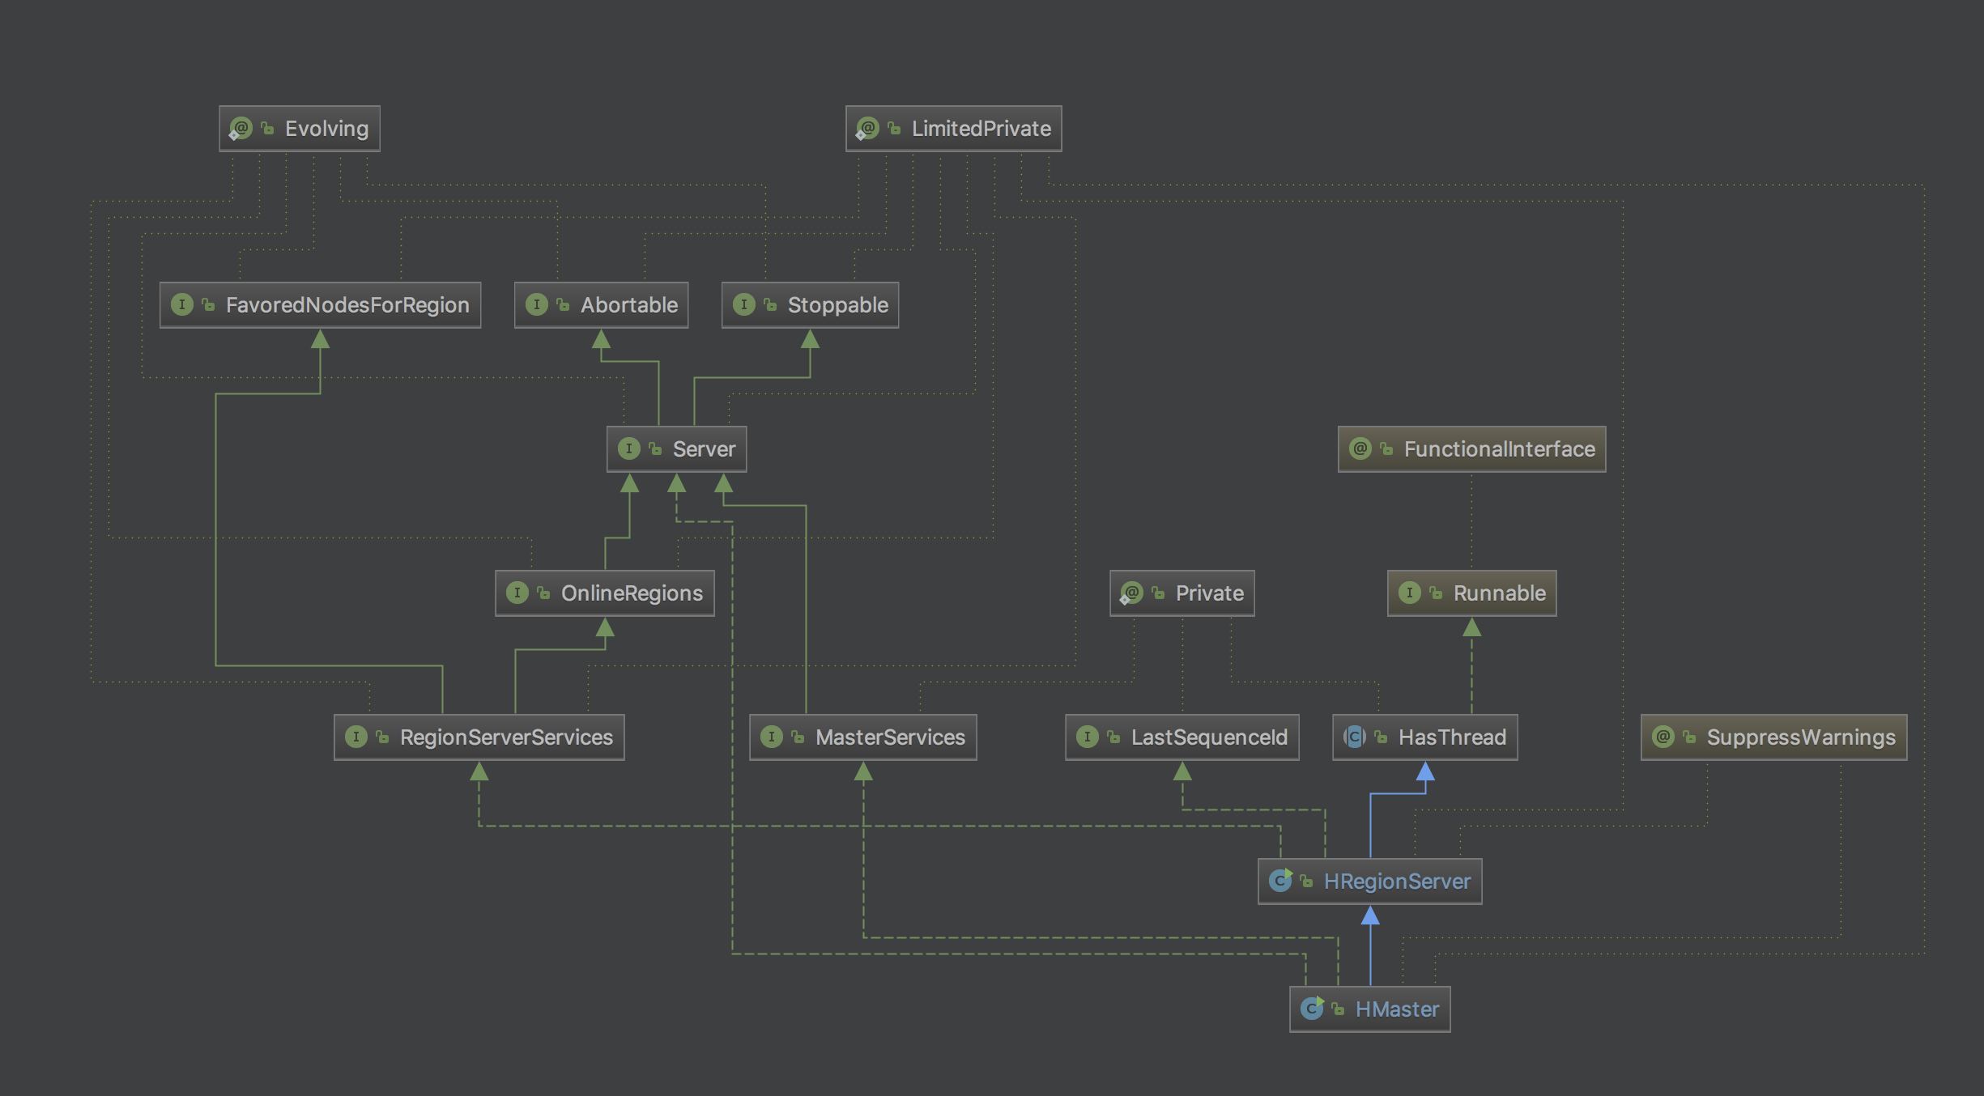Click the visibility lock icon on Server
This screenshot has height=1096, width=1984.
[x=655, y=449]
